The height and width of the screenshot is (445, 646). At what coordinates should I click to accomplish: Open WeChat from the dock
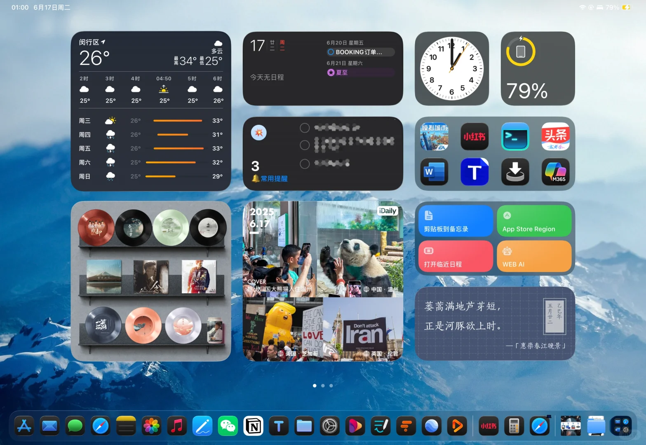228,426
